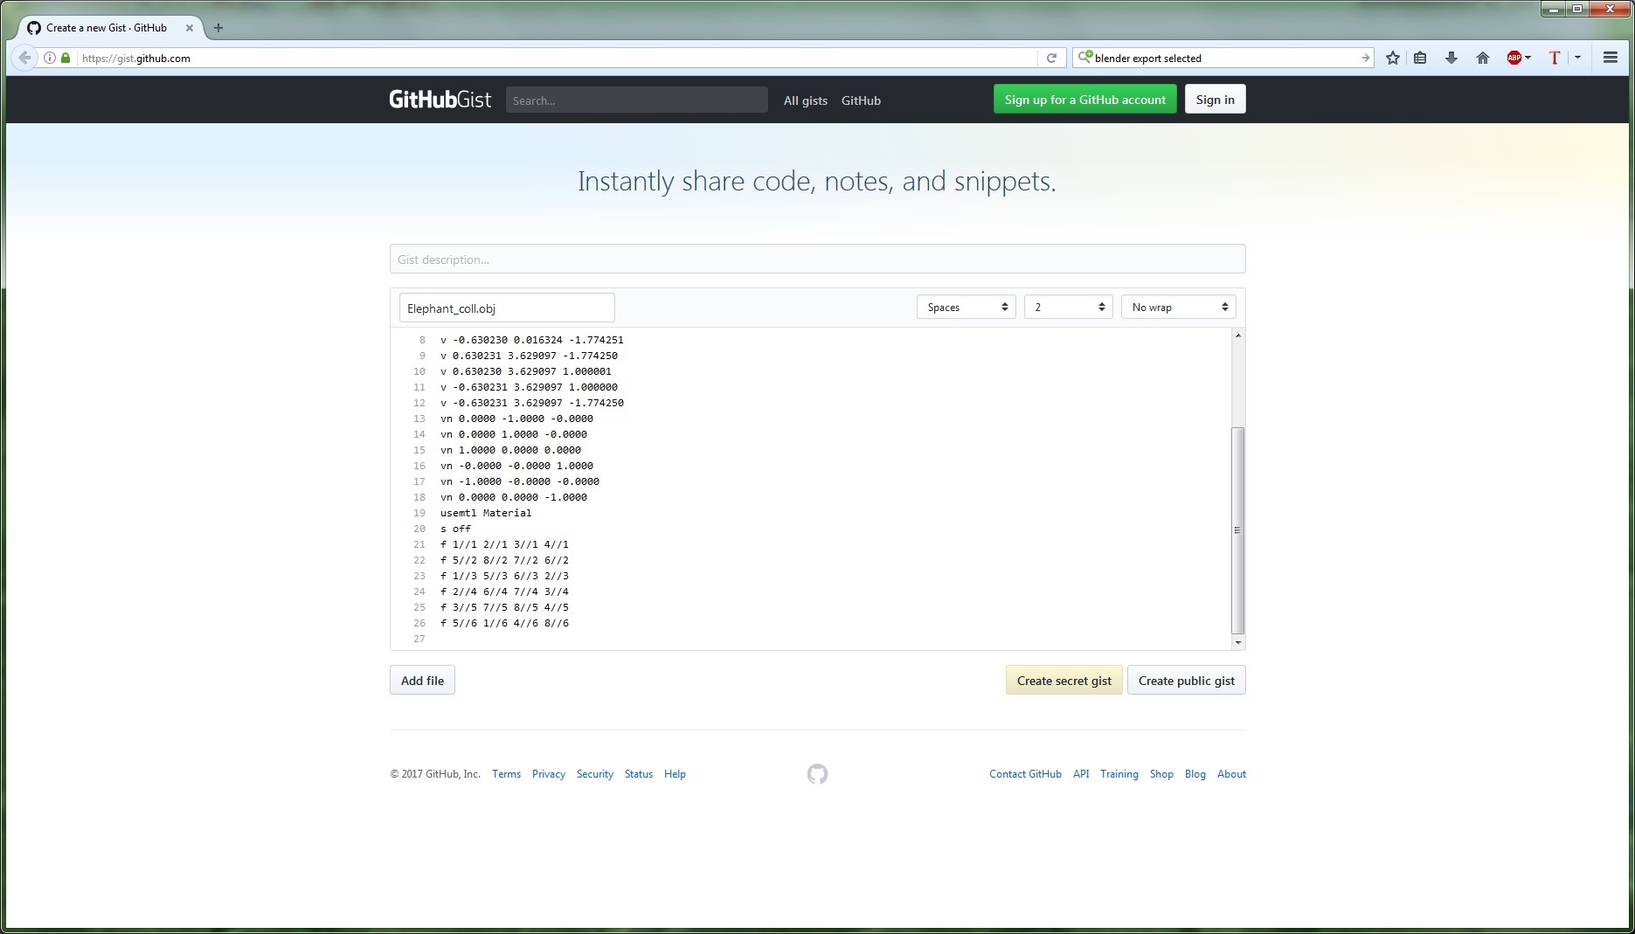Open site information icon in address bar

click(50, 58)
